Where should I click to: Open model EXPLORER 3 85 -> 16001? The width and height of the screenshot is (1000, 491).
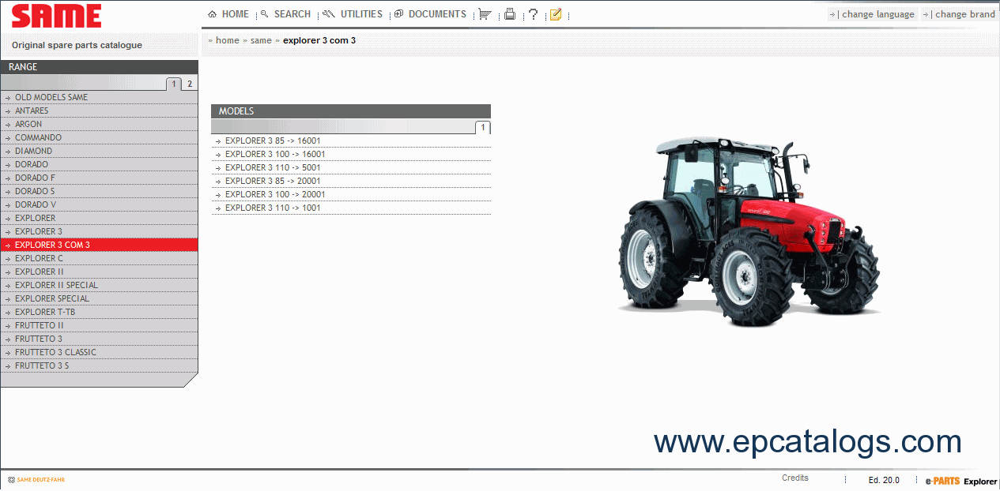pos(351,141)
